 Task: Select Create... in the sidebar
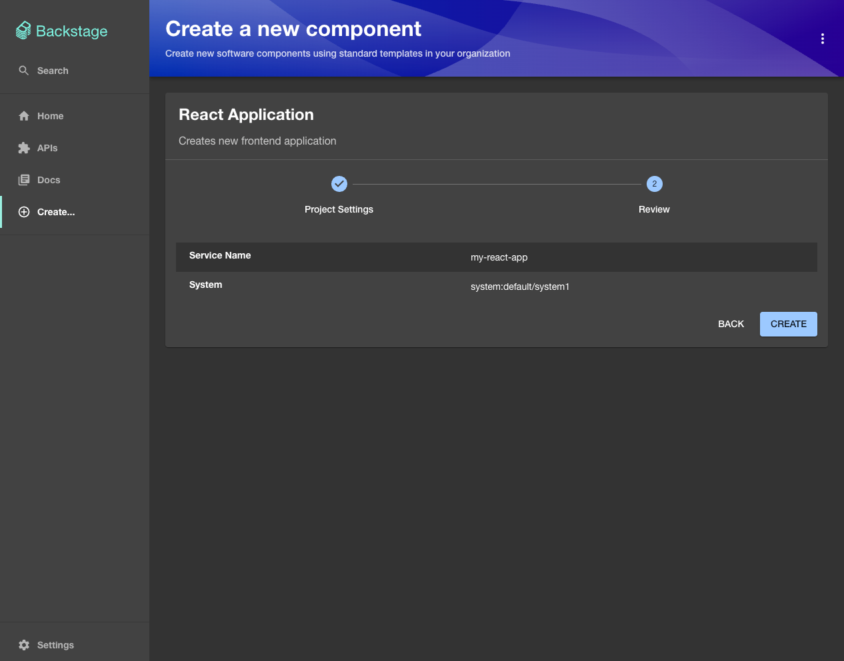click(x=75, y=212)
